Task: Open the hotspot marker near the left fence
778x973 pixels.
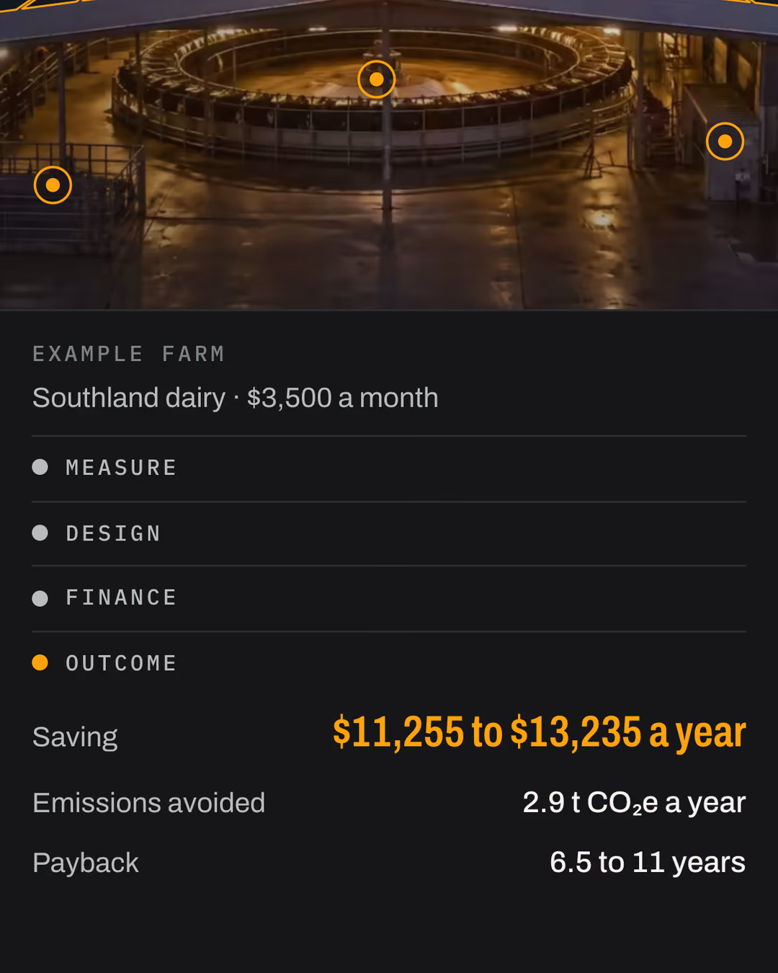Action: pos(53,185)
